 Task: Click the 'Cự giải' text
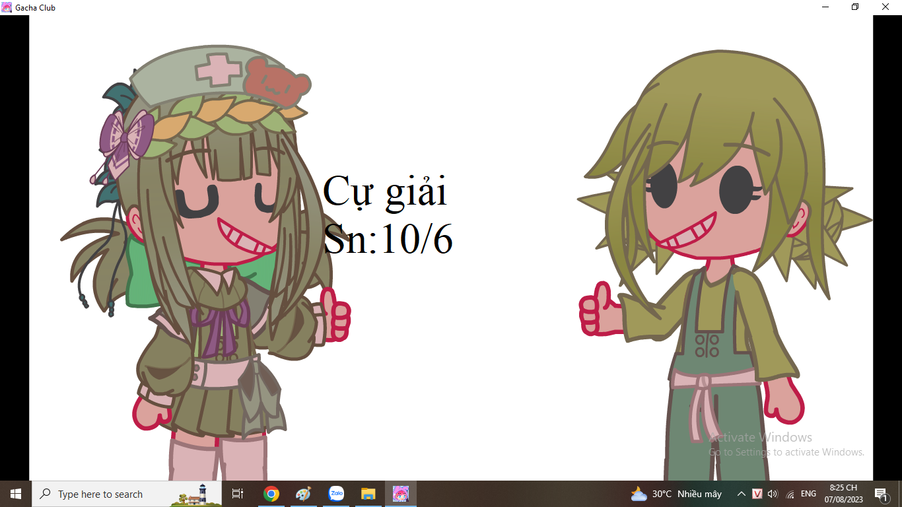(x=385, y=193)
